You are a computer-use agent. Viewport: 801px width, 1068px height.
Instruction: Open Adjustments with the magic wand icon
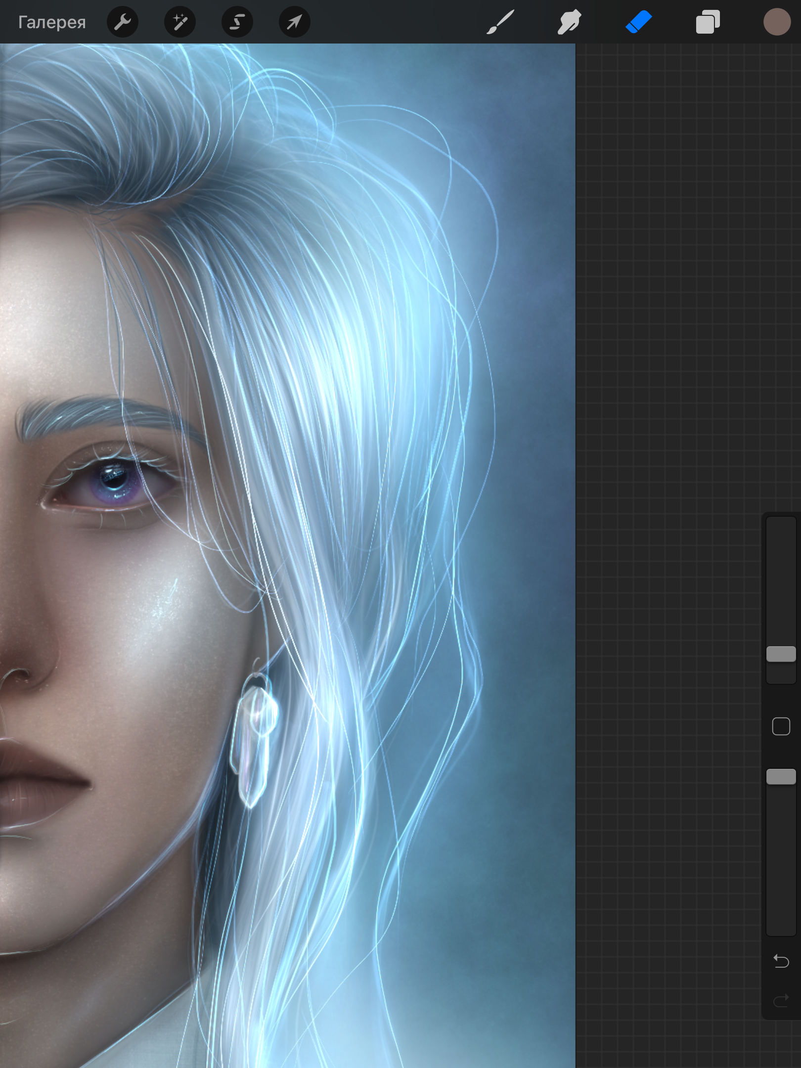180,22
